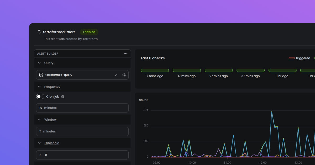Click the 10 minutes frequency field

coord(82,108)
